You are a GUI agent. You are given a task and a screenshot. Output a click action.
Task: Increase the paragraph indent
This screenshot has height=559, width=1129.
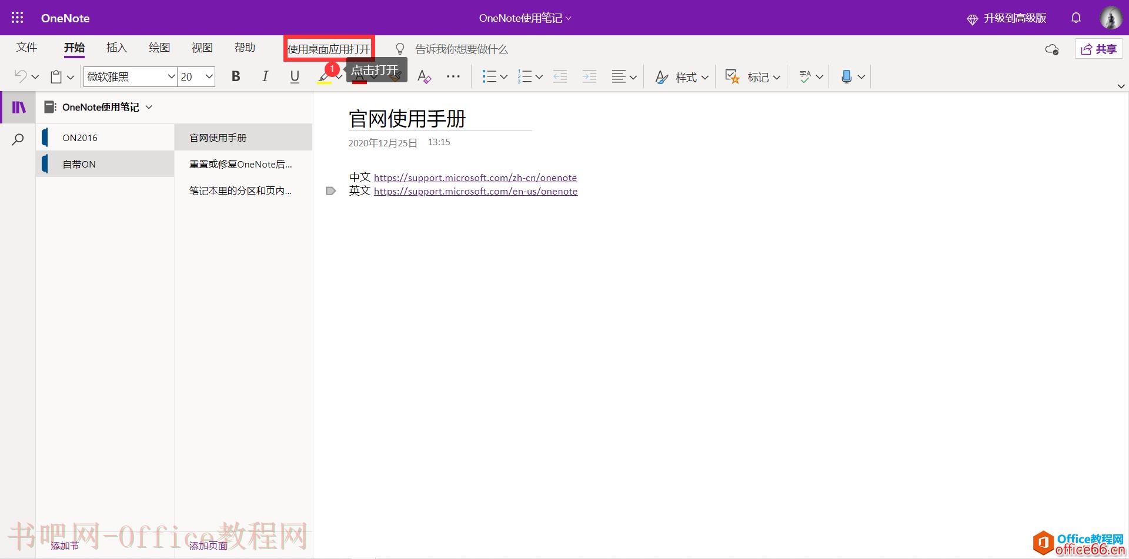click(x=589, y=76)
